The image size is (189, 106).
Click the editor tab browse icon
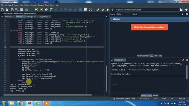pos(2,17)
